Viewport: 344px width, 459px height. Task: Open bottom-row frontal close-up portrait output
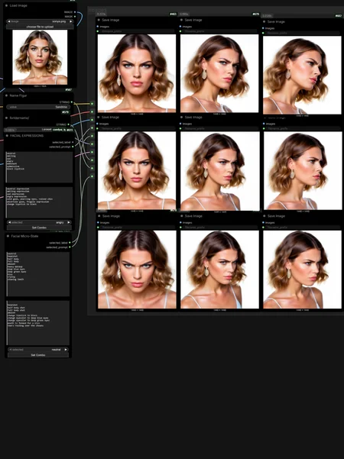pyautogui.click(x=137, y=270)
